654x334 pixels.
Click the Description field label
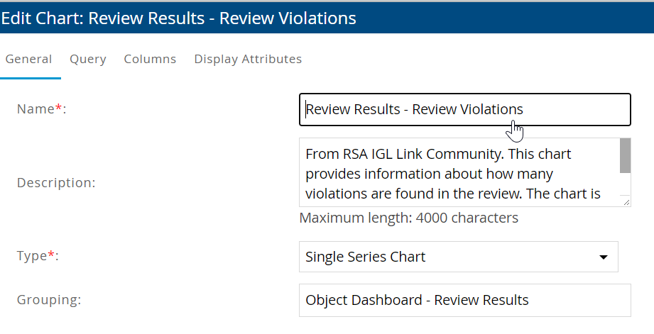tap(56, 183)
